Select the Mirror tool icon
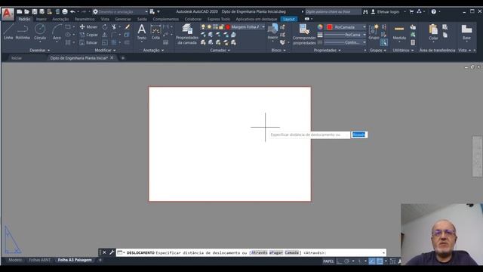This screenshot has width=483, height=272. click(105, 35)
